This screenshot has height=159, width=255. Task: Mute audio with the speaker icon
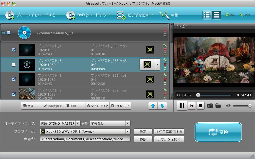(228, 105)
